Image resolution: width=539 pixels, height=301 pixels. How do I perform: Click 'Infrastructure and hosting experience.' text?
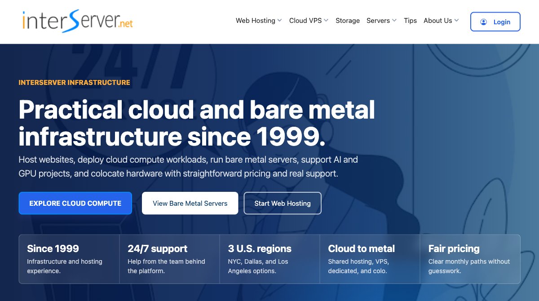(x=65, y=266)
